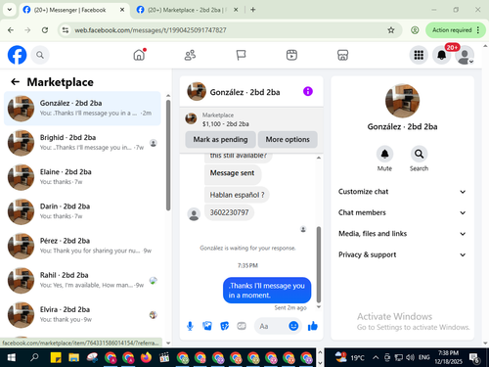489x367 pixels.
Task: Click the voice clip microphone icon
Action: click(190, 326)
